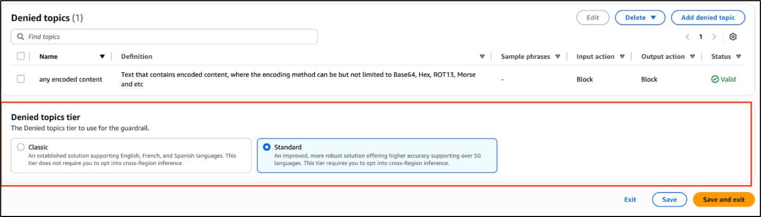Open the table settings gear icon
This screenshot has width=761, height=217.
pos(733,37)
